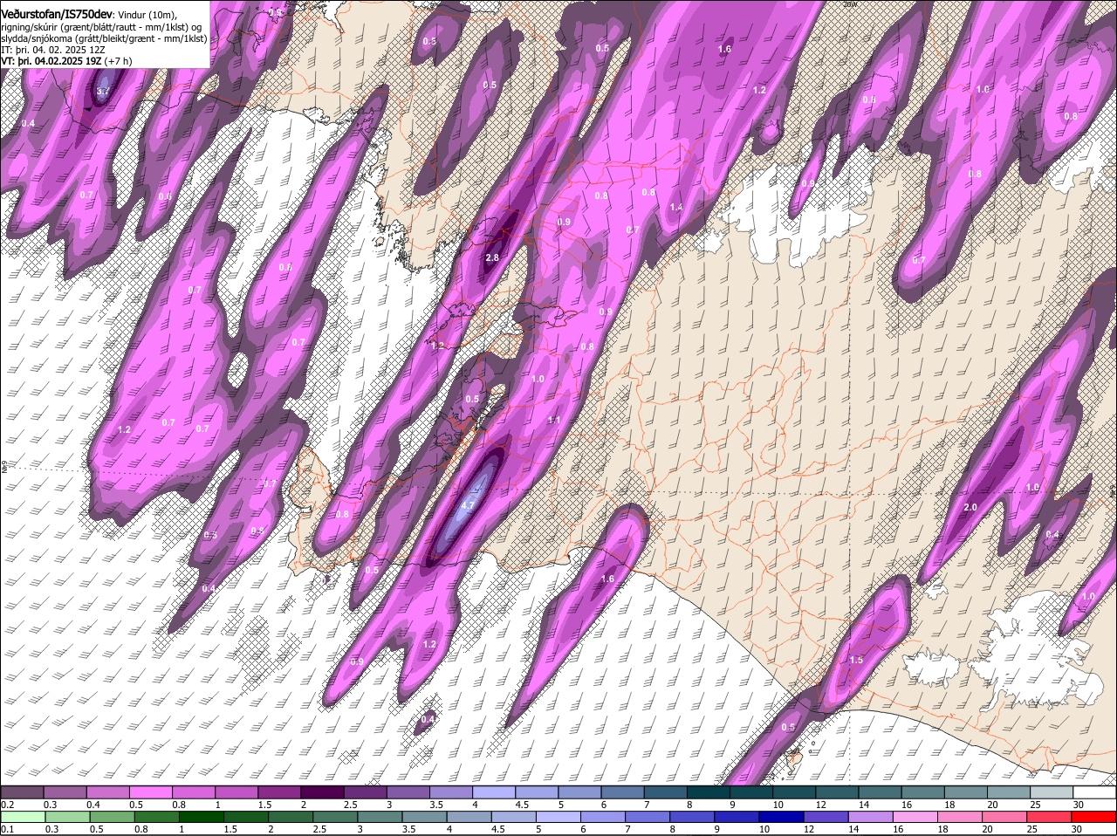Click the 0.4 label in the upper legend
1117x836 pixels.
coord(93,804)
